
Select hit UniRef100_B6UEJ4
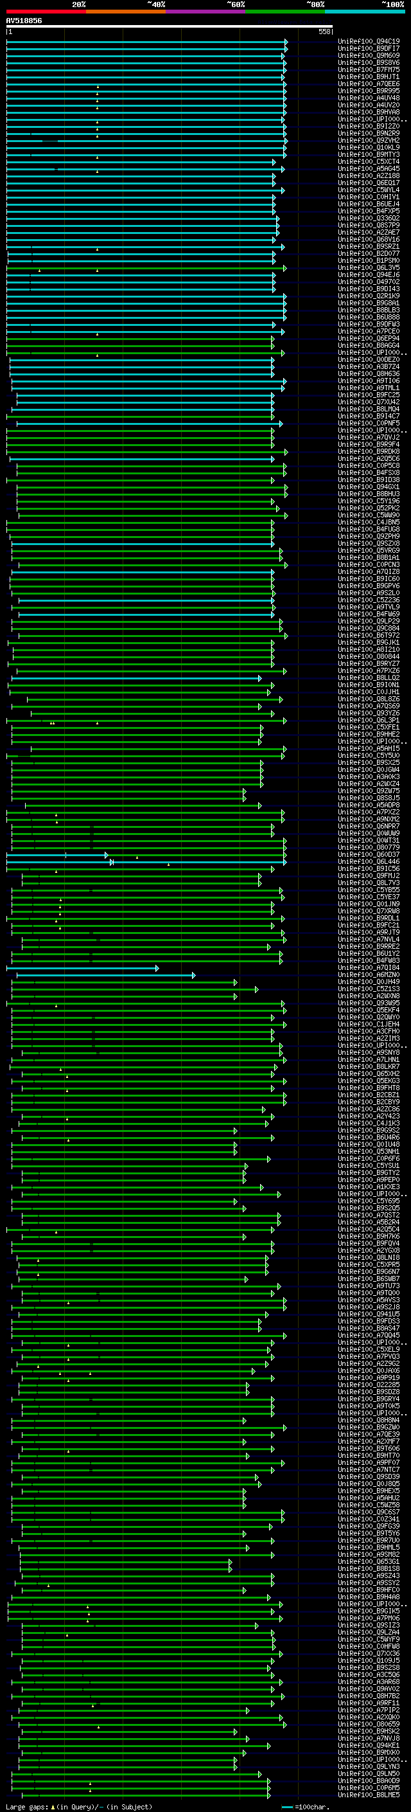pos(369,204)
